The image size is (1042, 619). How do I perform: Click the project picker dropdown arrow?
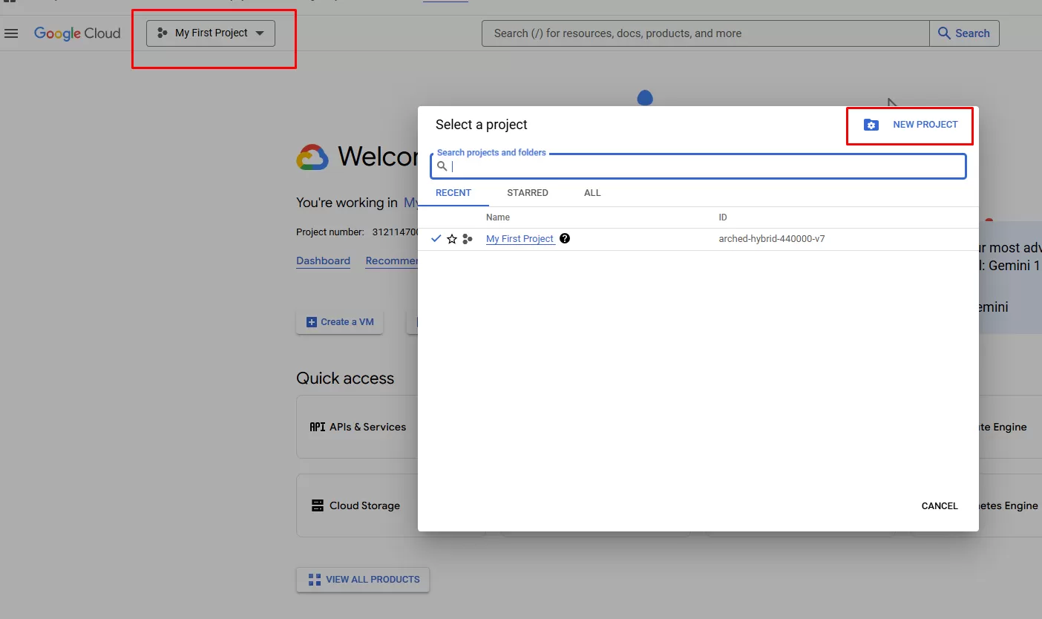(x=260, y=33)
